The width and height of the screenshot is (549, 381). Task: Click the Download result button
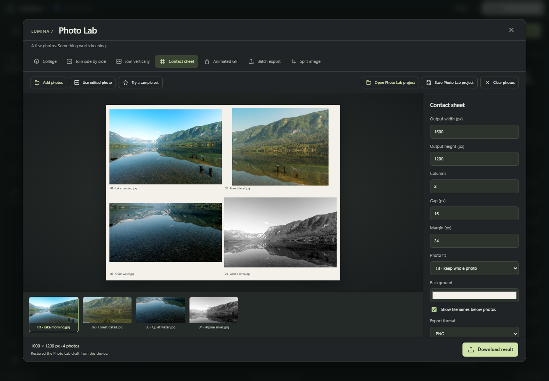pos(490,349)
